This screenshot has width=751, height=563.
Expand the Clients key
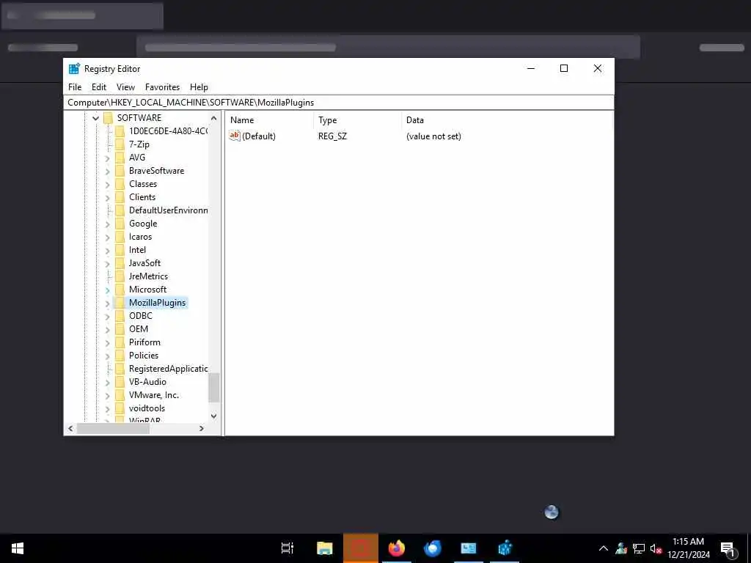coord(107,198)
